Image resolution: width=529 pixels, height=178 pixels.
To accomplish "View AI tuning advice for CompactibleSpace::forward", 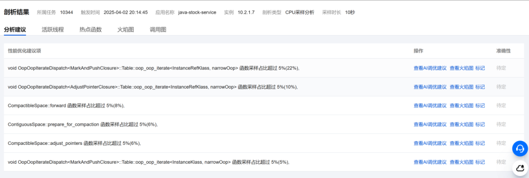I will [x=430, y=106].
